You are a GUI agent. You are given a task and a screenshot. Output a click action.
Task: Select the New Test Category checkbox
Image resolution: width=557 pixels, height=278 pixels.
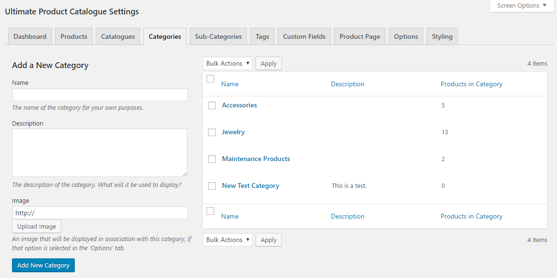(212, 186)
